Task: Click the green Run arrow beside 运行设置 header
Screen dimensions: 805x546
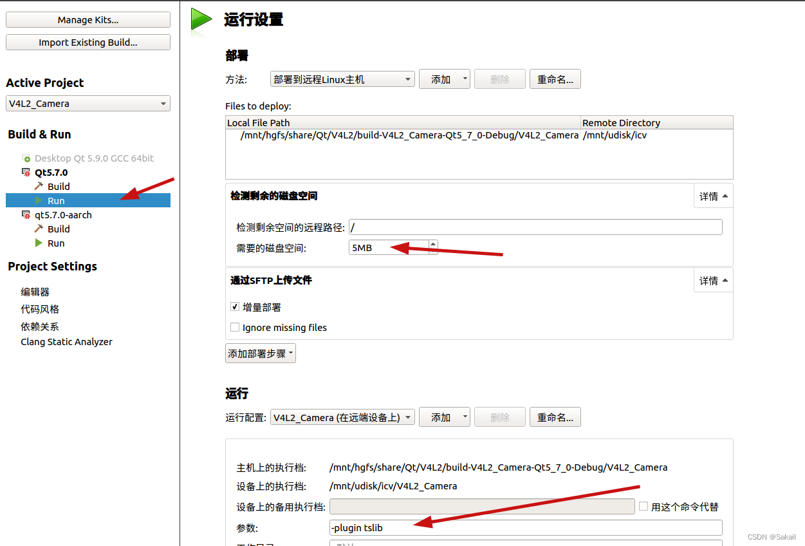Action: point(200,18)
